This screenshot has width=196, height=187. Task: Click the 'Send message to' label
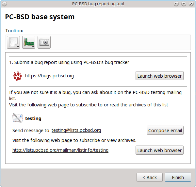click(x=31, y=131)
